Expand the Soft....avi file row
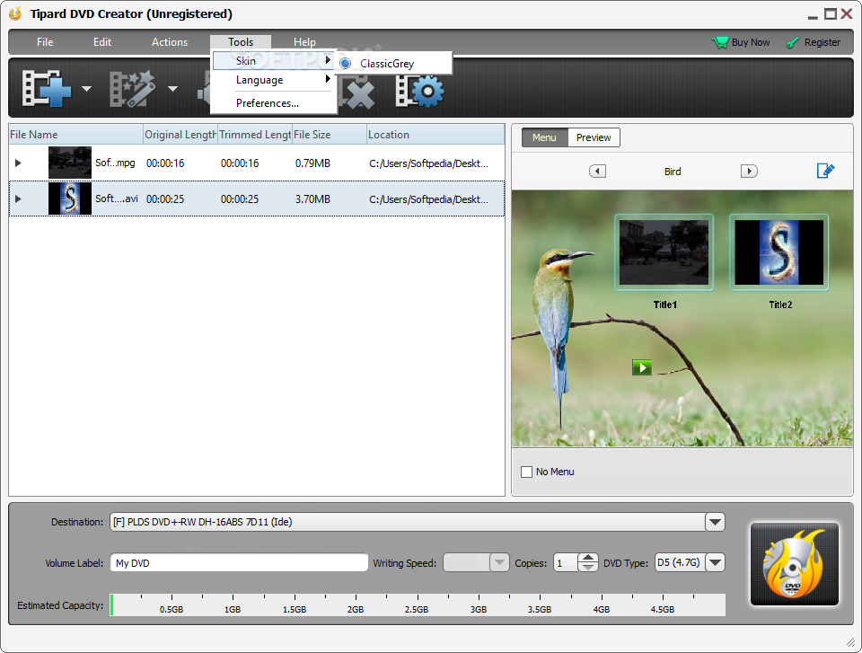The height and width of the screenshot is (653, 862). 18,199
